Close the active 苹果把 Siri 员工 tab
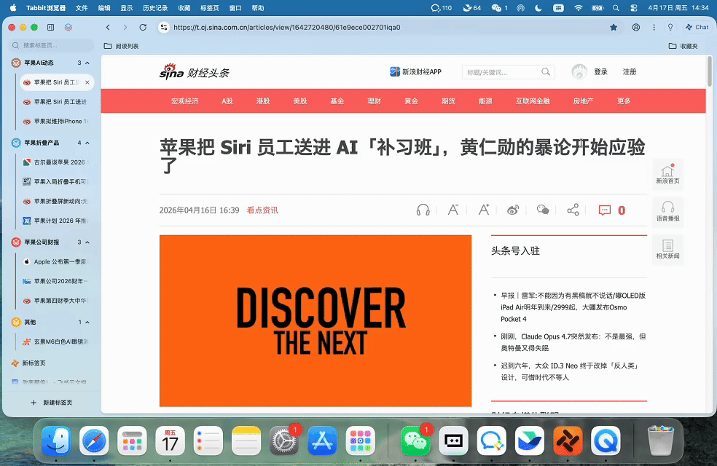 click(x=87, y=82)
